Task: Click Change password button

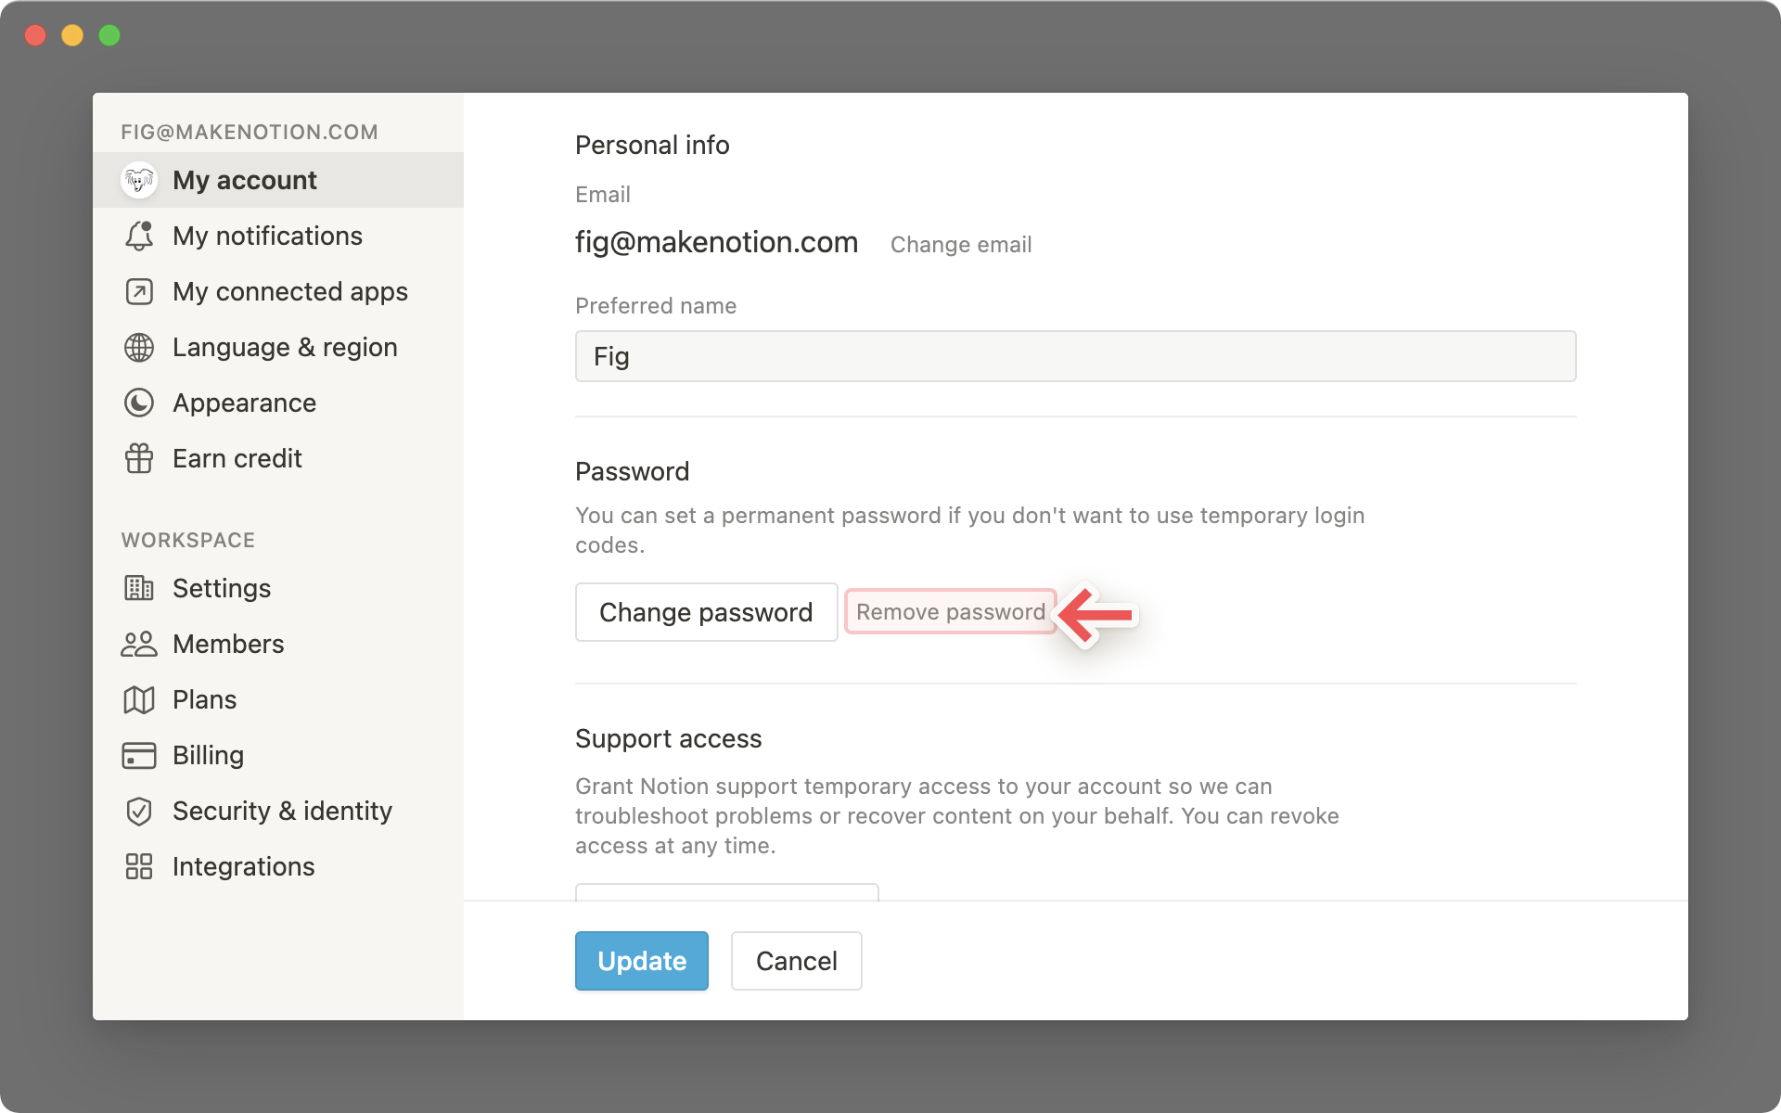Action: click(x=707, y=611)
